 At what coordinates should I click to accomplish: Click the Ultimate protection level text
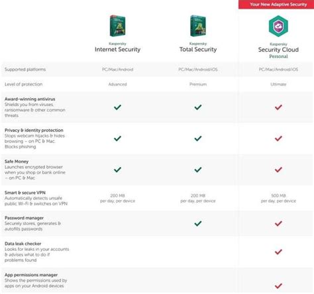point(278,84)
